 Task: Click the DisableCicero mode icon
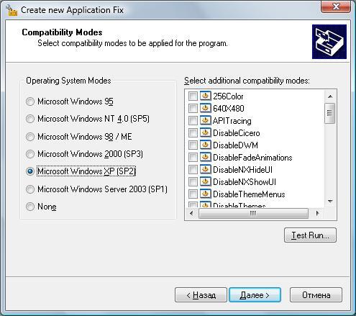(205, 132)
